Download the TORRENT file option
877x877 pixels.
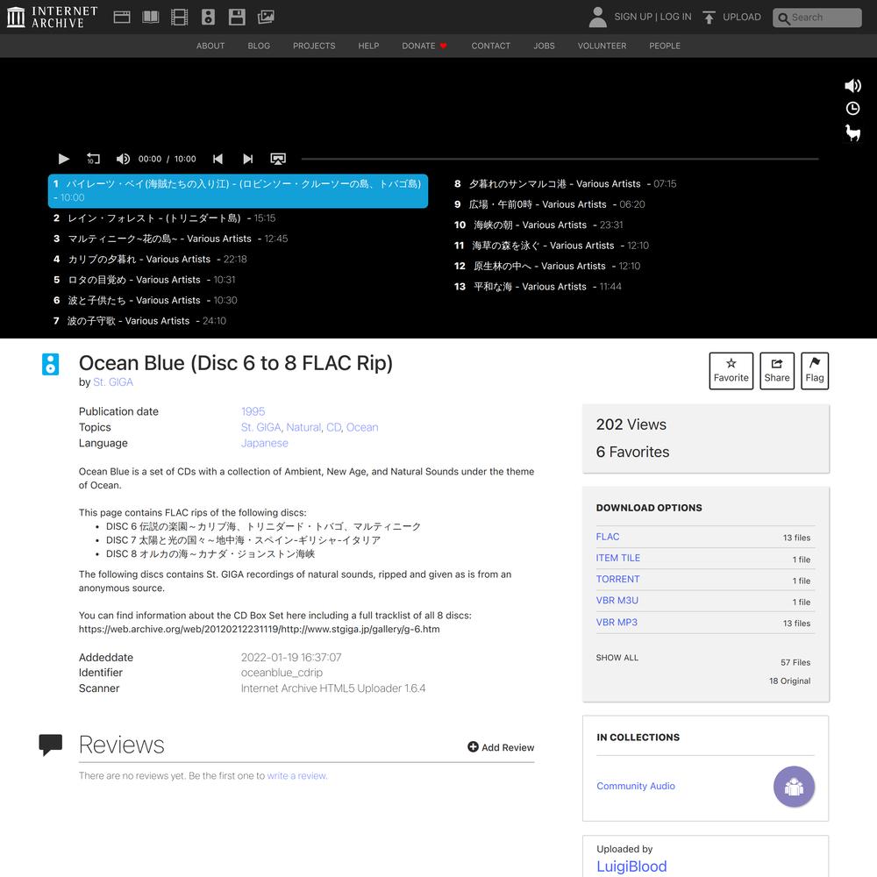[617, 580]
